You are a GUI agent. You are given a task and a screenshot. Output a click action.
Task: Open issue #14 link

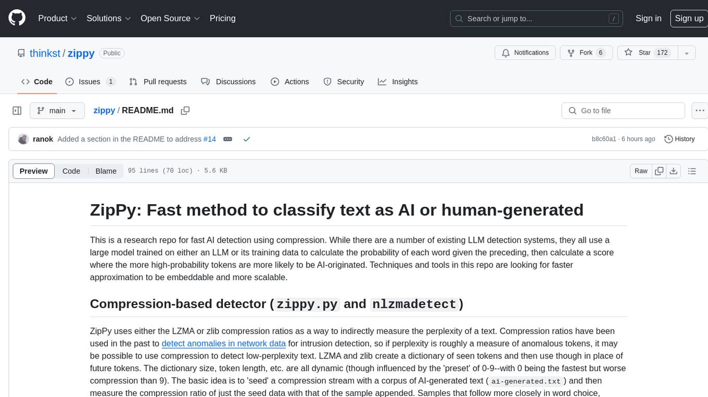209,139
